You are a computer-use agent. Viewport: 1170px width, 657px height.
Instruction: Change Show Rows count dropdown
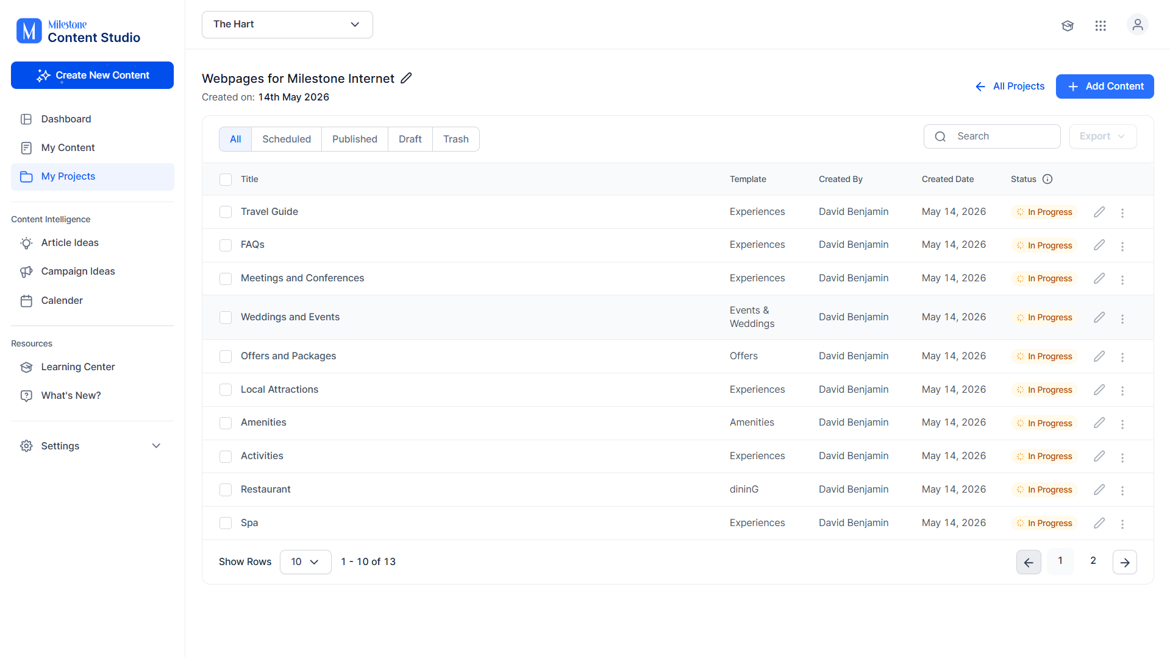(305, 562)
